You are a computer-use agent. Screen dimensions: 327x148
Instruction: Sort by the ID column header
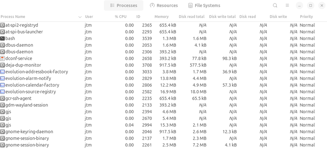[x=138, y=17]
